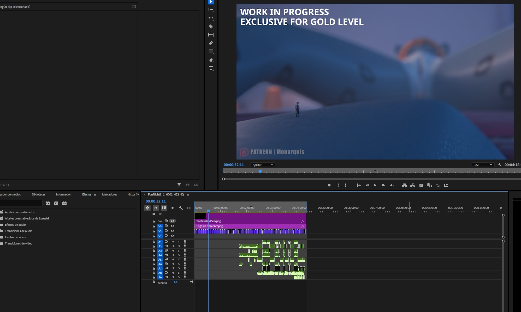Show overflow panel tabs chevron
The height and width of the screenshot is (312, 521).
(x=138, y=194)
